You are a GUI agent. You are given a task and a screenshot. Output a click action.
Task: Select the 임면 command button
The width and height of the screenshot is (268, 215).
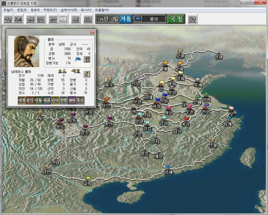click(63, 100)
